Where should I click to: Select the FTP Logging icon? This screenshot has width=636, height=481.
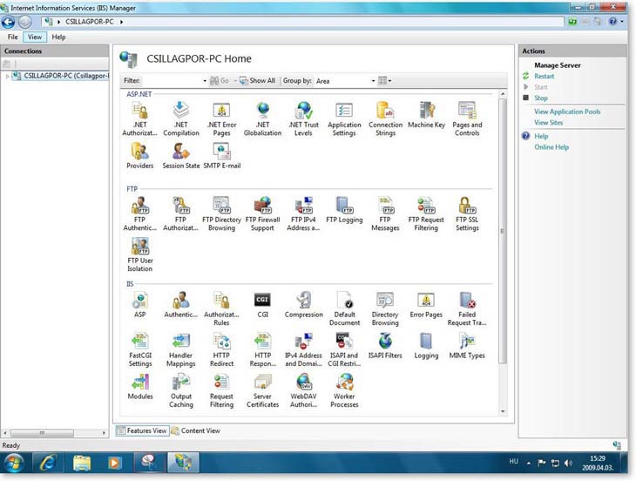tap(344, 210)
